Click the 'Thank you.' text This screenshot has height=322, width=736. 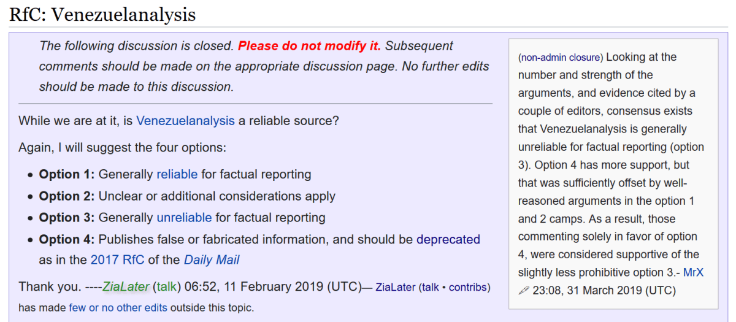(x=50, y=286)
